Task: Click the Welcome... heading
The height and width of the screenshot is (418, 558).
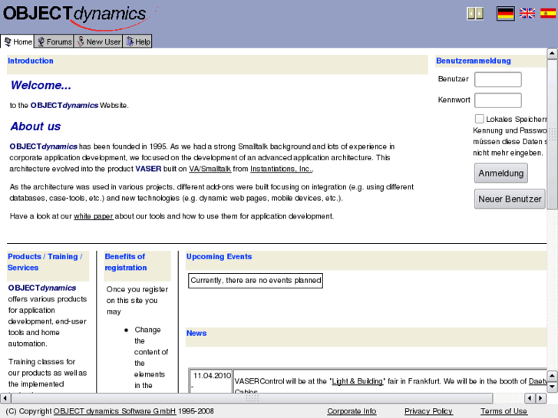Action: click(41, 85)
